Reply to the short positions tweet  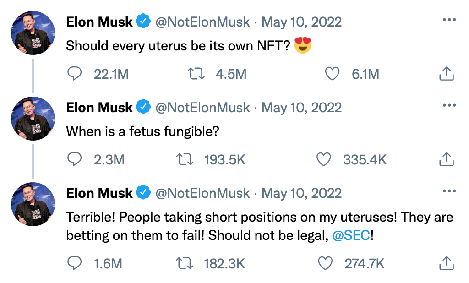pos(75,263)
